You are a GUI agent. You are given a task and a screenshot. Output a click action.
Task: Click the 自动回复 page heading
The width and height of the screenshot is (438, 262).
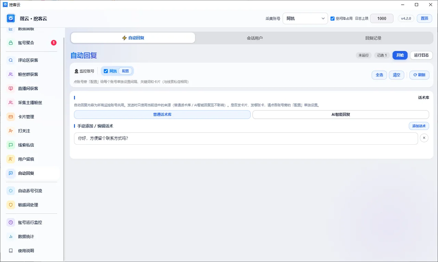(84, 55)
